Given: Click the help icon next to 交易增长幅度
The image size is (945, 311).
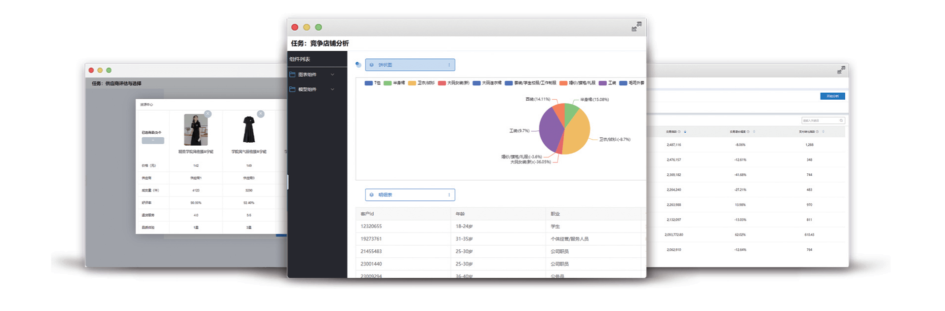Looking at the screenshot, I should coord(748,132).
